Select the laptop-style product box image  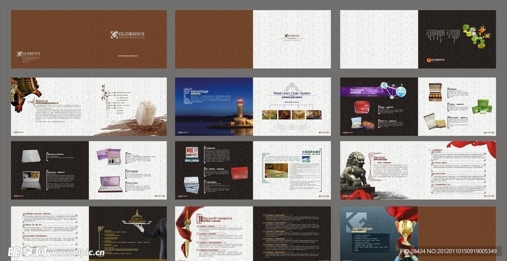(192, 154)
